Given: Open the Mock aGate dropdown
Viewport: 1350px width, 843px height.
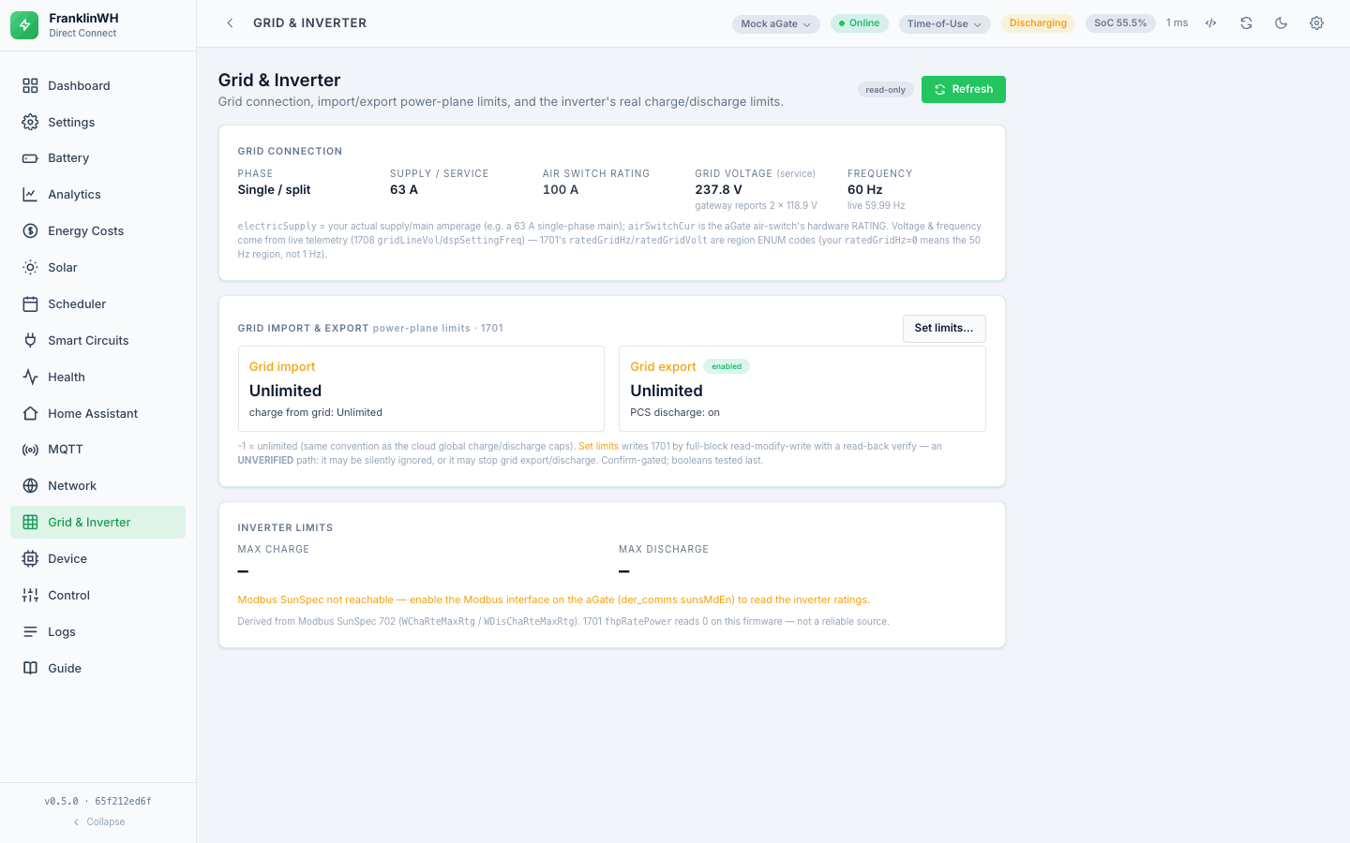Looking at the screenshot, I should 776,24.
